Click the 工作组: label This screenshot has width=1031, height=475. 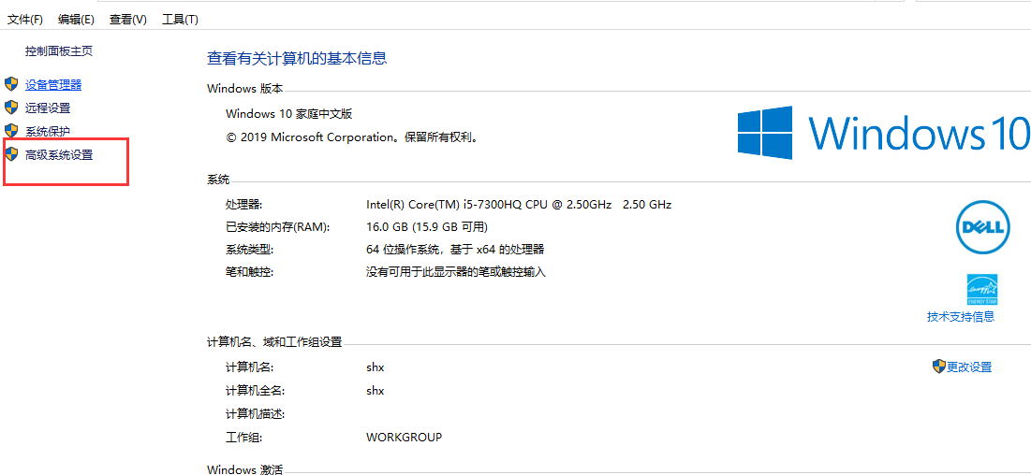coord(244,437)
